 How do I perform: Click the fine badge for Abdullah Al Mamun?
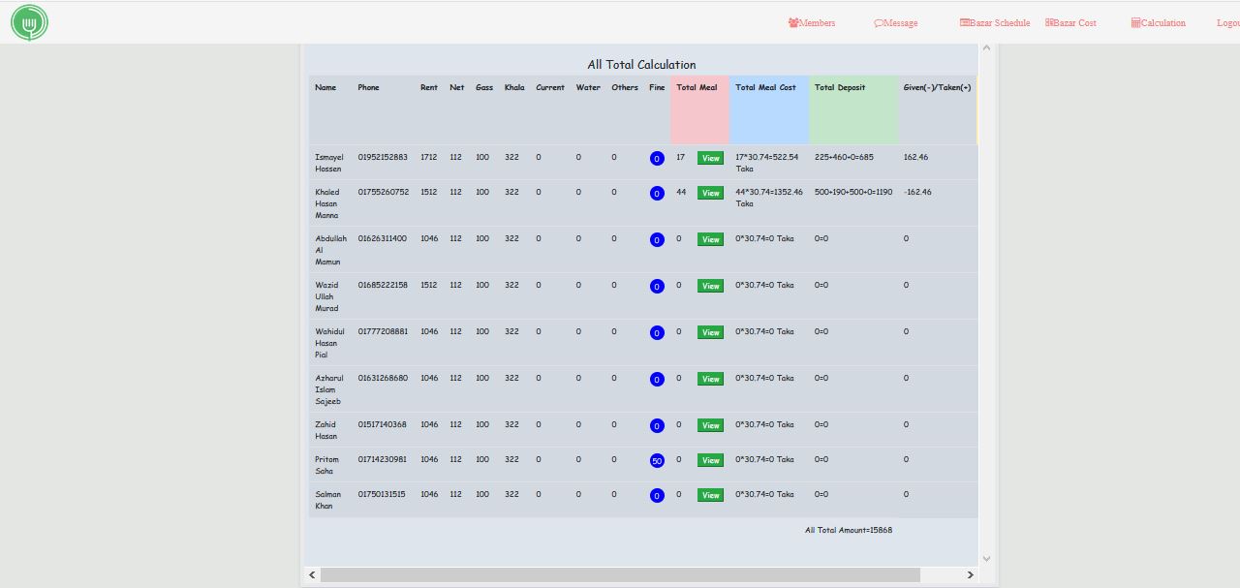657,239
